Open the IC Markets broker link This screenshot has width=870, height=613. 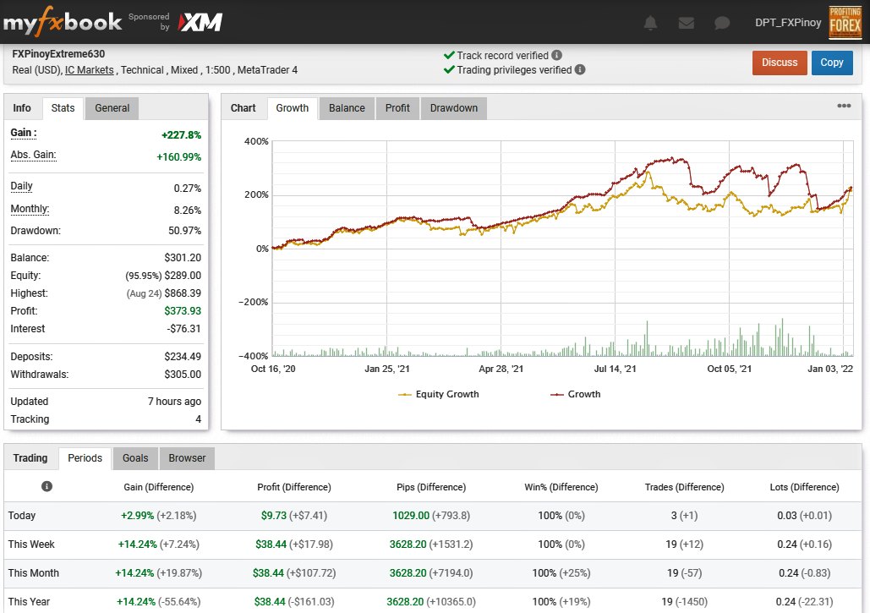pos(90,70)
